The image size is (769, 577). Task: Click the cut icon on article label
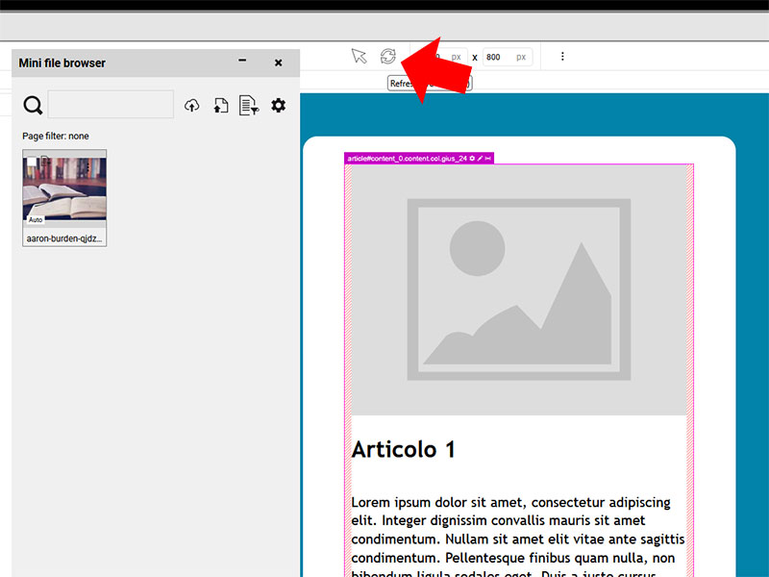click(487, 158)
